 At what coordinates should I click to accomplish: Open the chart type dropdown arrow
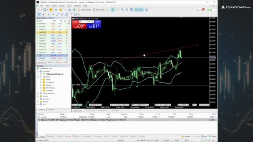(42, 10)
